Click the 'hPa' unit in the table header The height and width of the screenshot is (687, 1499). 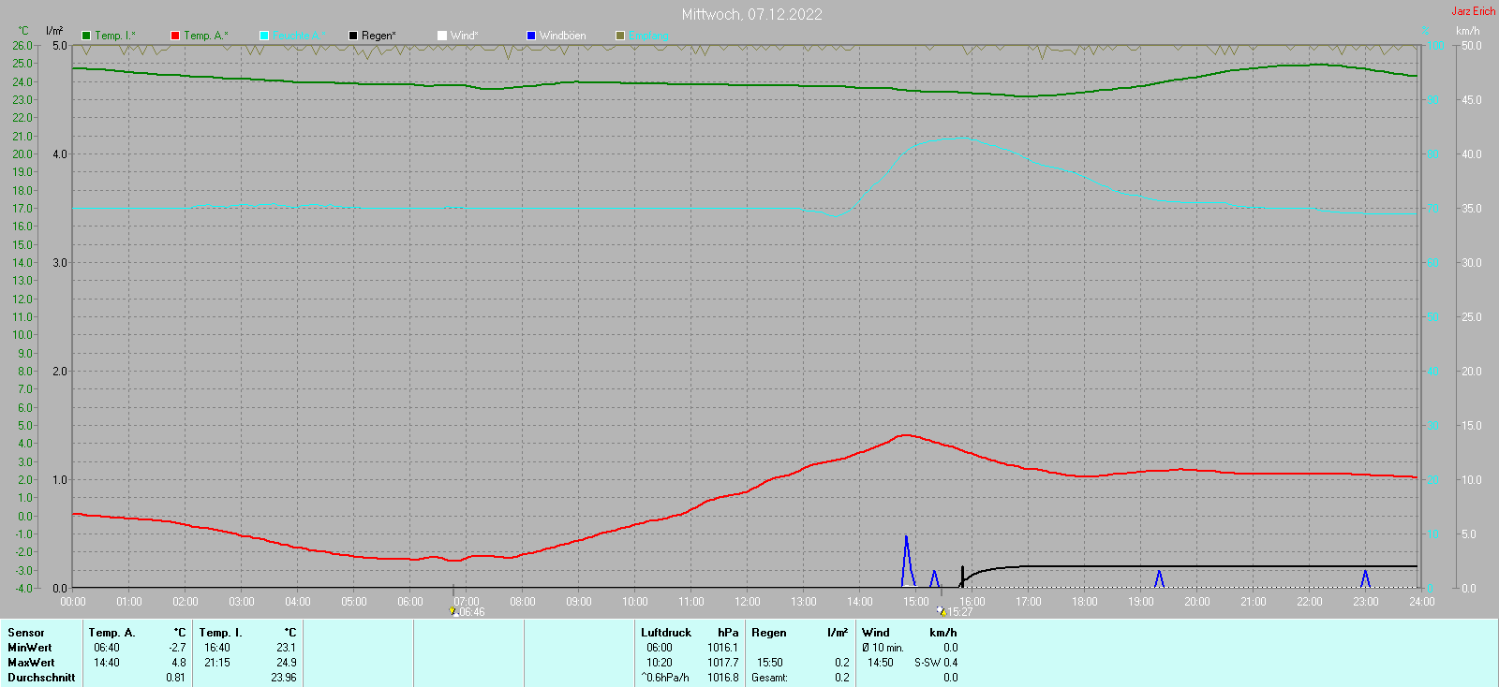point(728,633)
